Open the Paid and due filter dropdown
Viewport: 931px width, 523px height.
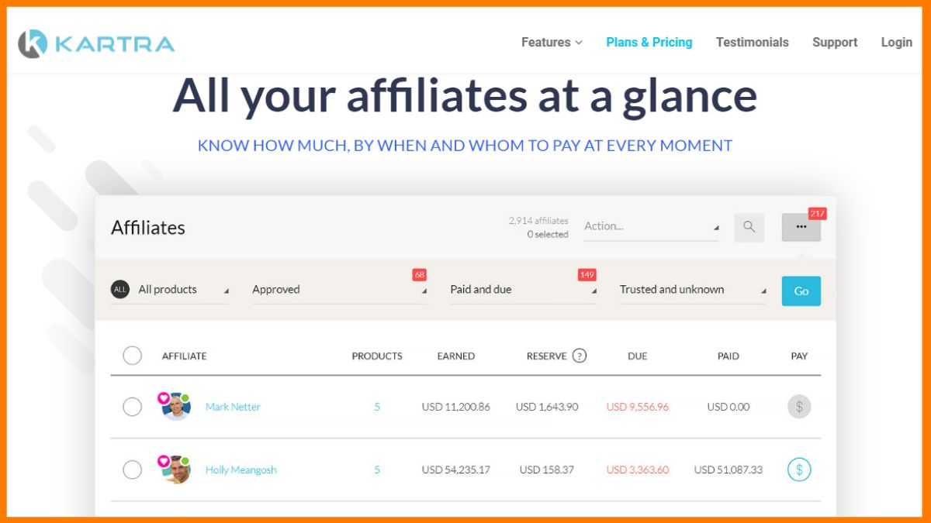coord(524,290)
